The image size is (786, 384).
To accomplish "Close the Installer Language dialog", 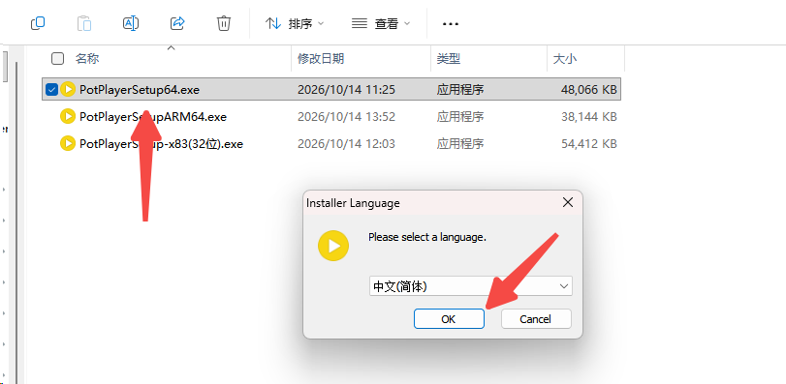I will point(567,202).
